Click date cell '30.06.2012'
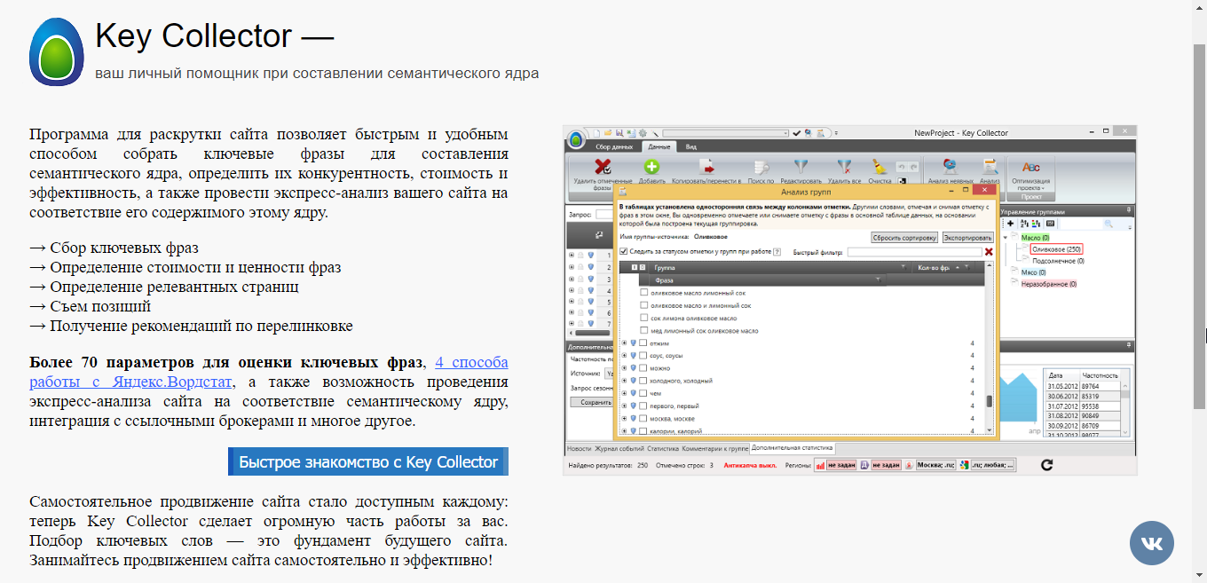The height and width of the screenshot is (583, 1207). 1061,396
